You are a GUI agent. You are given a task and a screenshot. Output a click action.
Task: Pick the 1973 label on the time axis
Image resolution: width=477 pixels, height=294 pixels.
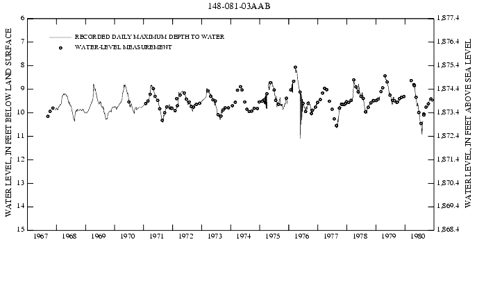coord(215,236)
